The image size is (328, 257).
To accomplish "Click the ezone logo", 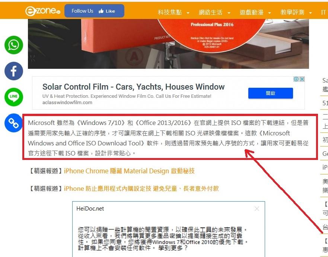I will [x=43, y=11].
